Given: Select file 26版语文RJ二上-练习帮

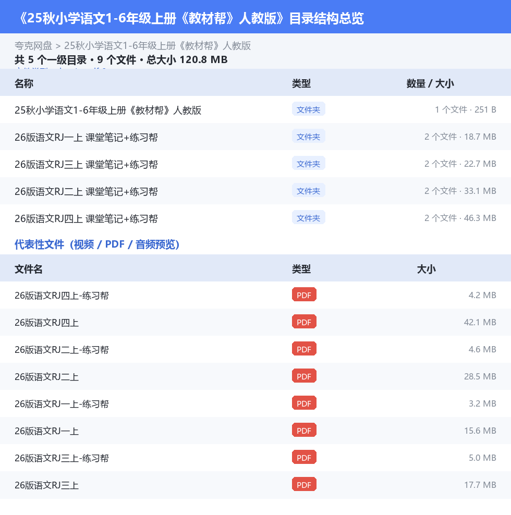Looking at the screenshot, I should 256,349.
